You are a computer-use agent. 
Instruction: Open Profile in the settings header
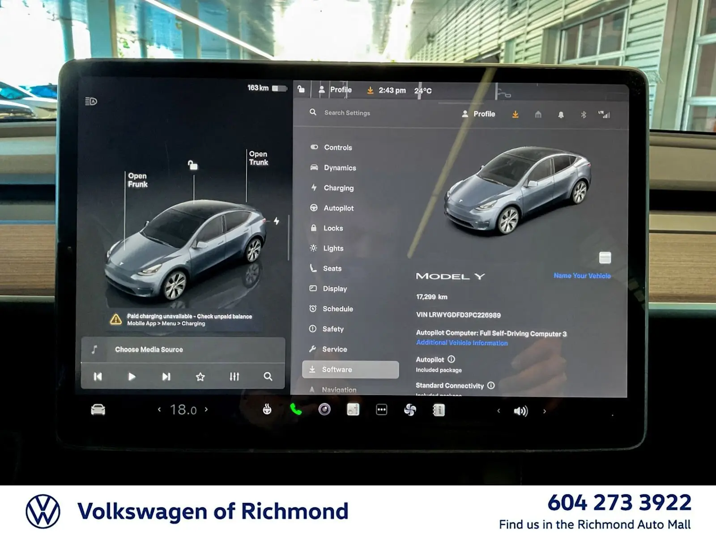coord(478,114)
